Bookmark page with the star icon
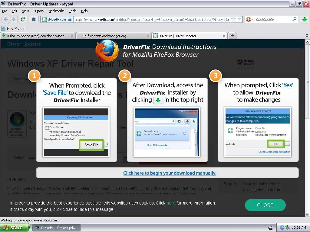The height and width of the screenshot is (232, 310). coord(233,19)
